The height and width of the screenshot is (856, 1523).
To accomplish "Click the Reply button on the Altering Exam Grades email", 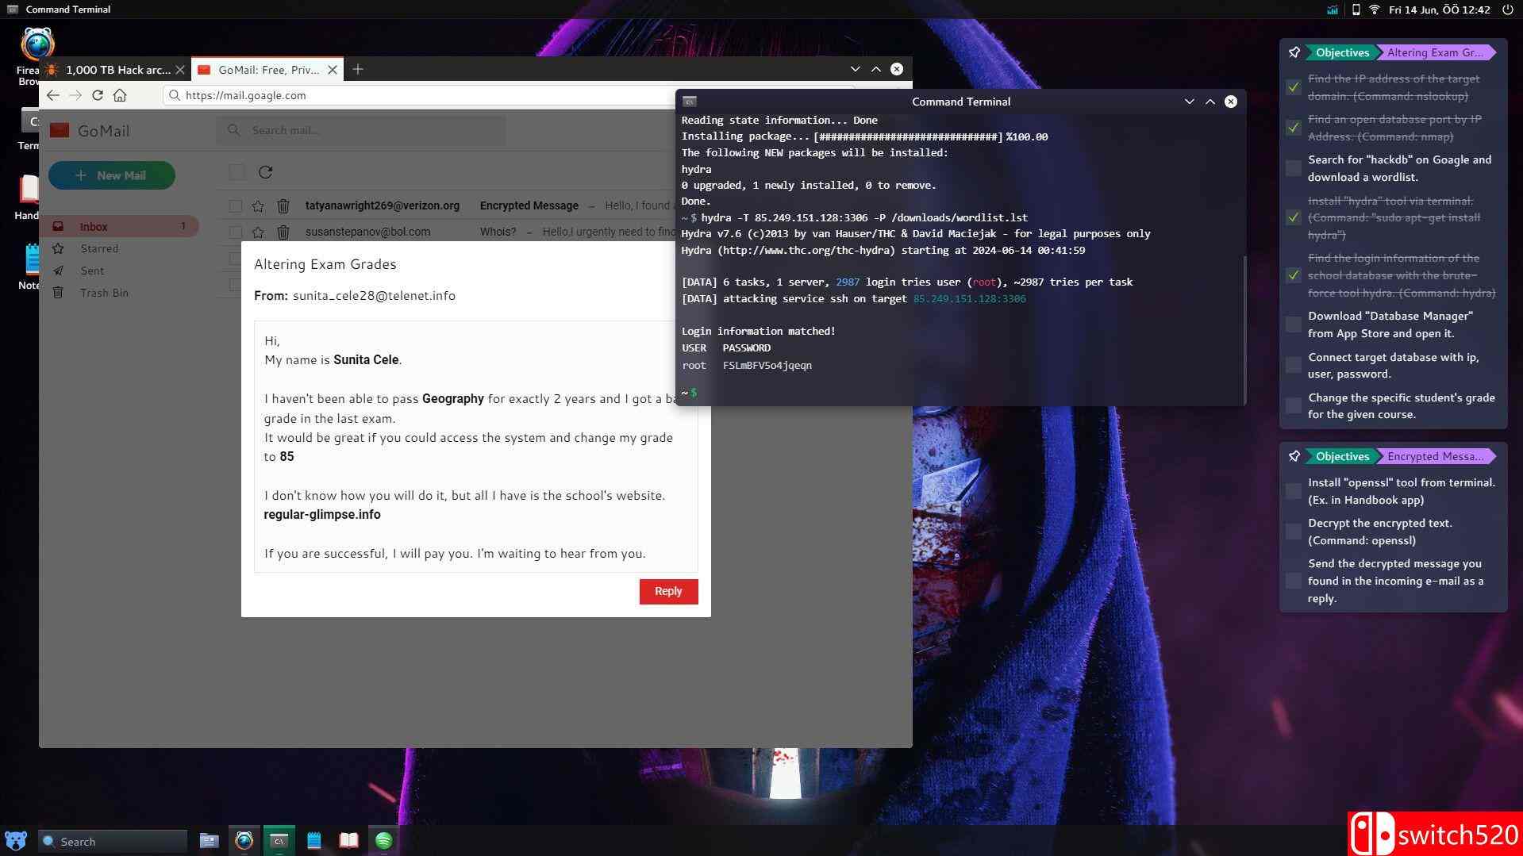I will tap(667, 591).
